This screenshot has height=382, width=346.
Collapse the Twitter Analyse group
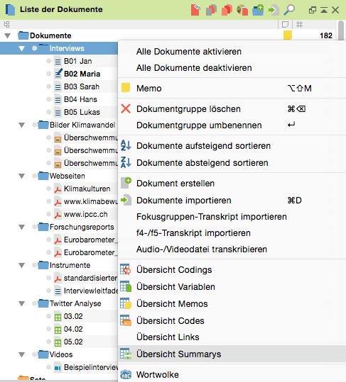pyautogui.click(x=22, y=303)
